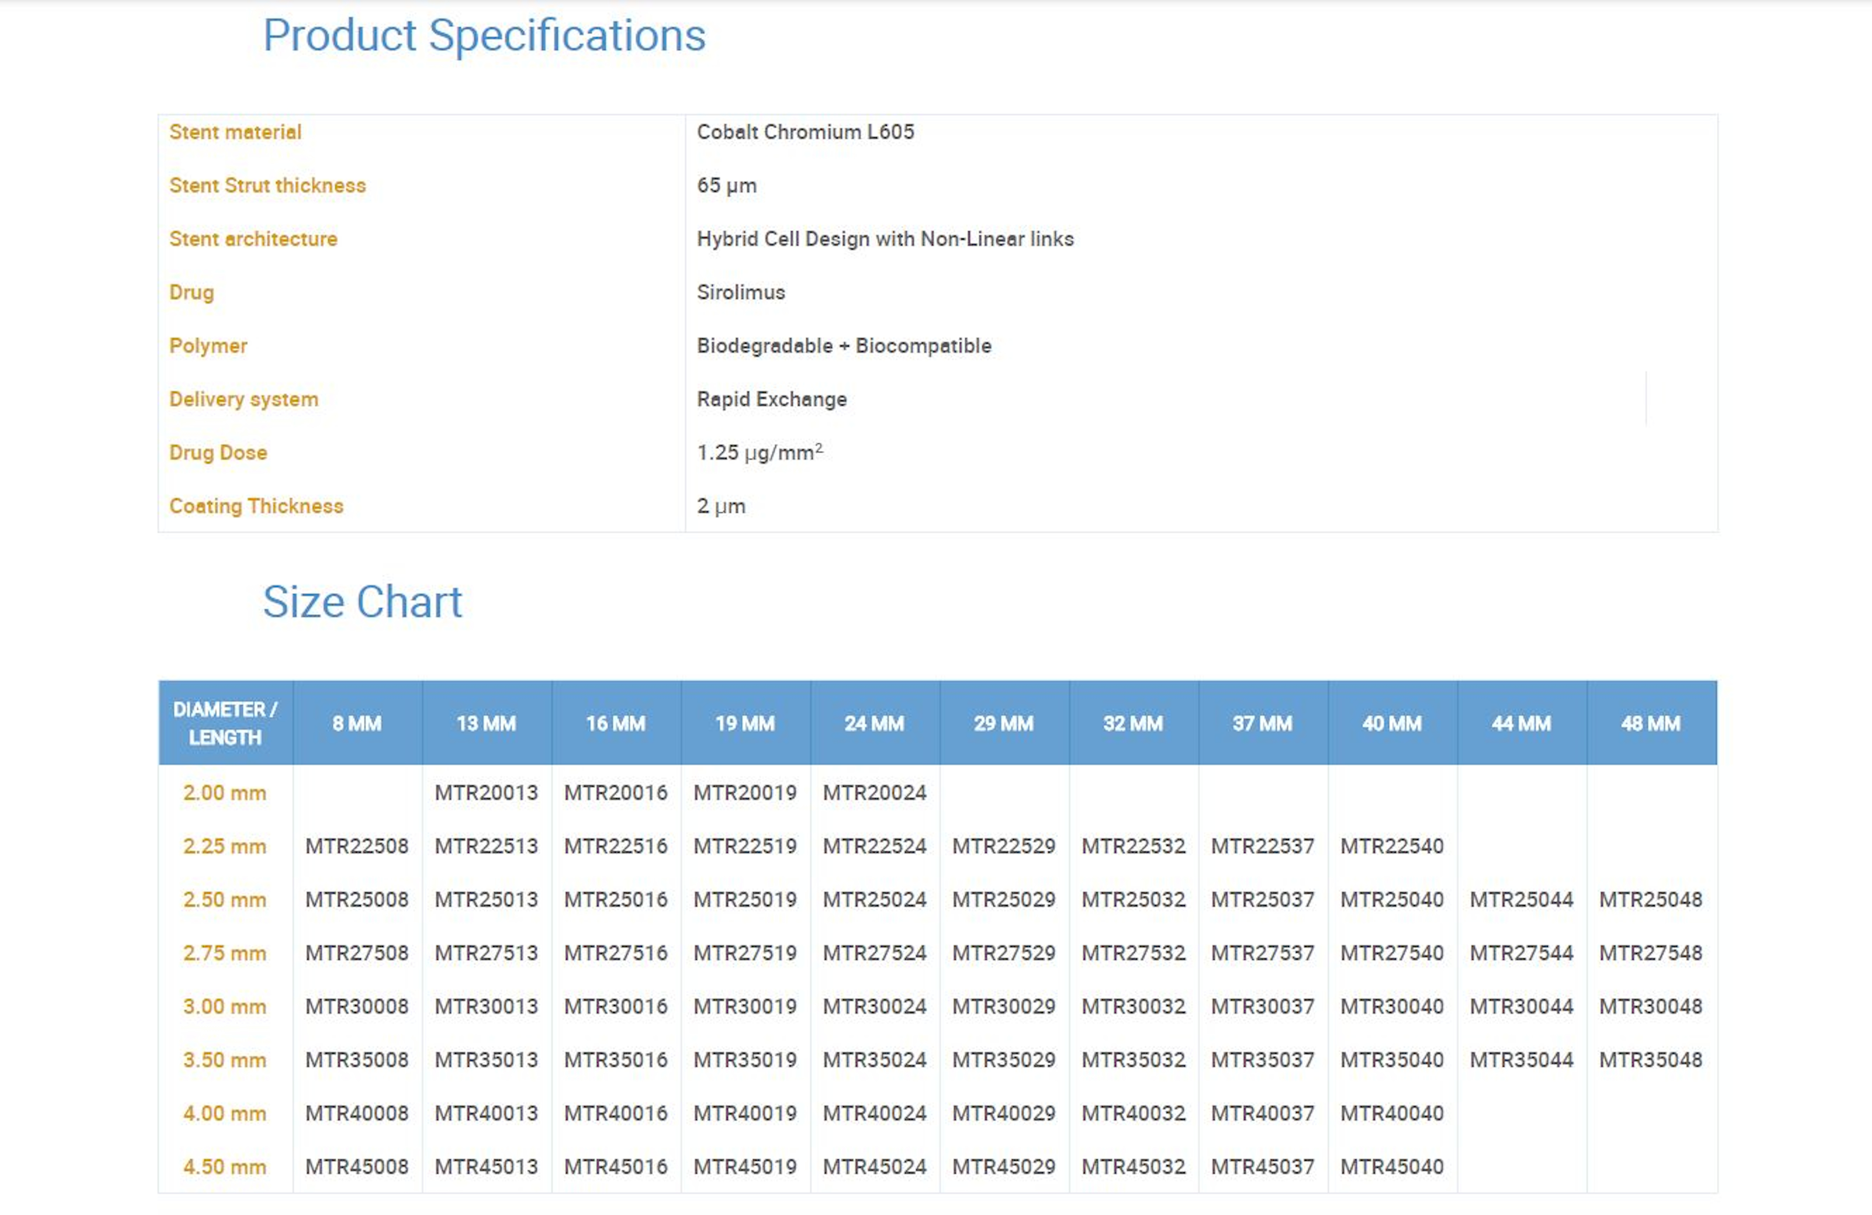Click product code MTR22529
Image resolution: width=1872 pixels, height=1215 pixels.
click(x=1004, y=846)
